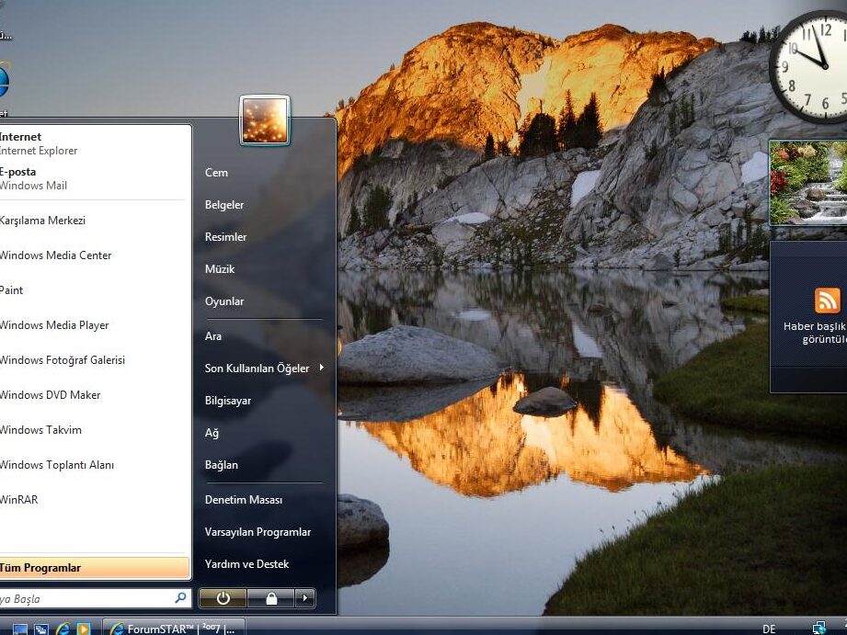847x635 pixels.
Task: Open Tüm Programlar
Action: tap(41, 568)
